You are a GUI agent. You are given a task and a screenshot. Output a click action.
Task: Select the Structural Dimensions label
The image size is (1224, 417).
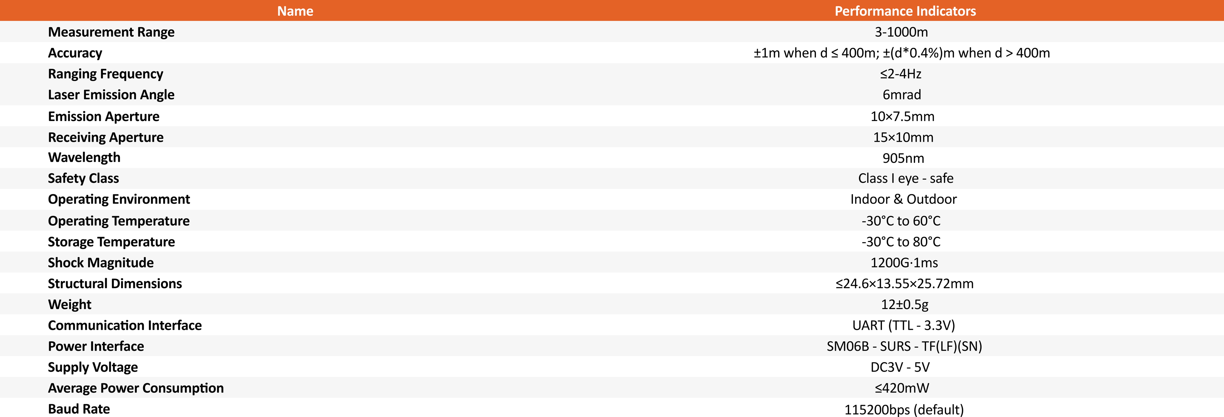point(115,284)
